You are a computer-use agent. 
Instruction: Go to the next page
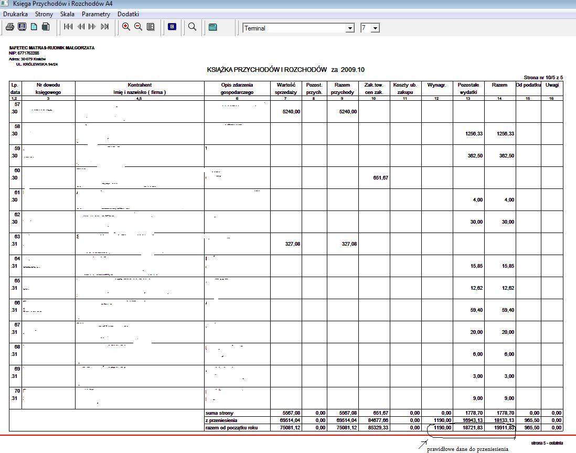(x=92, y=27)
